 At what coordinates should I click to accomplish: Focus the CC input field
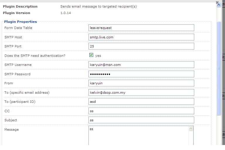click(141, 111)
